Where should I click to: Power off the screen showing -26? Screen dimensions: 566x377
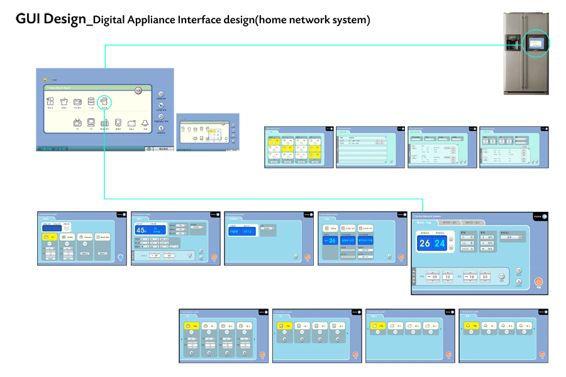click(x=401, y=257)
